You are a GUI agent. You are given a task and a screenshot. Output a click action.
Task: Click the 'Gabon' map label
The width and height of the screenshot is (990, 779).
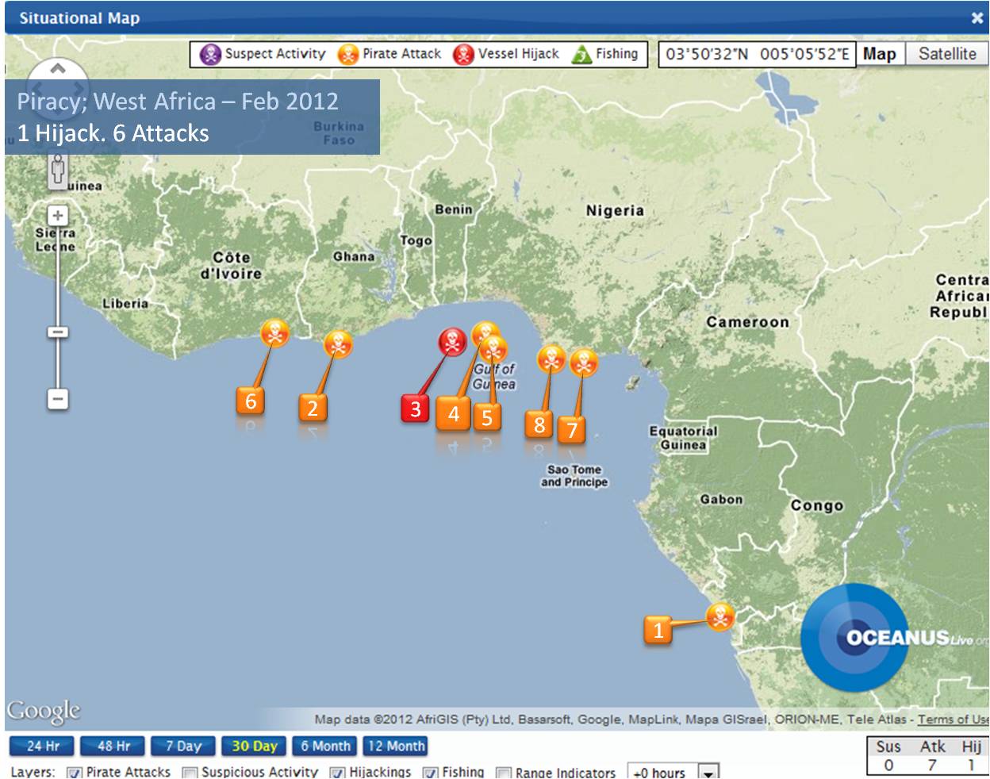point(721,499)
